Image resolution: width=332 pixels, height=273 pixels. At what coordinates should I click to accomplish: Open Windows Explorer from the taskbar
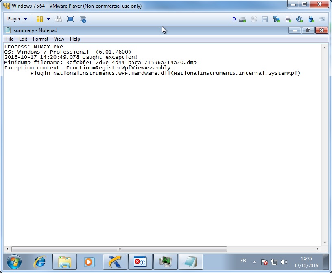65,262
